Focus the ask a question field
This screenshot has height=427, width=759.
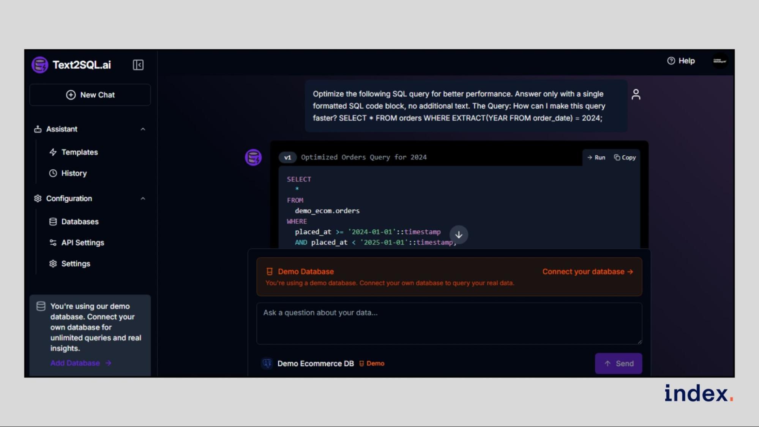pos(449,323)
